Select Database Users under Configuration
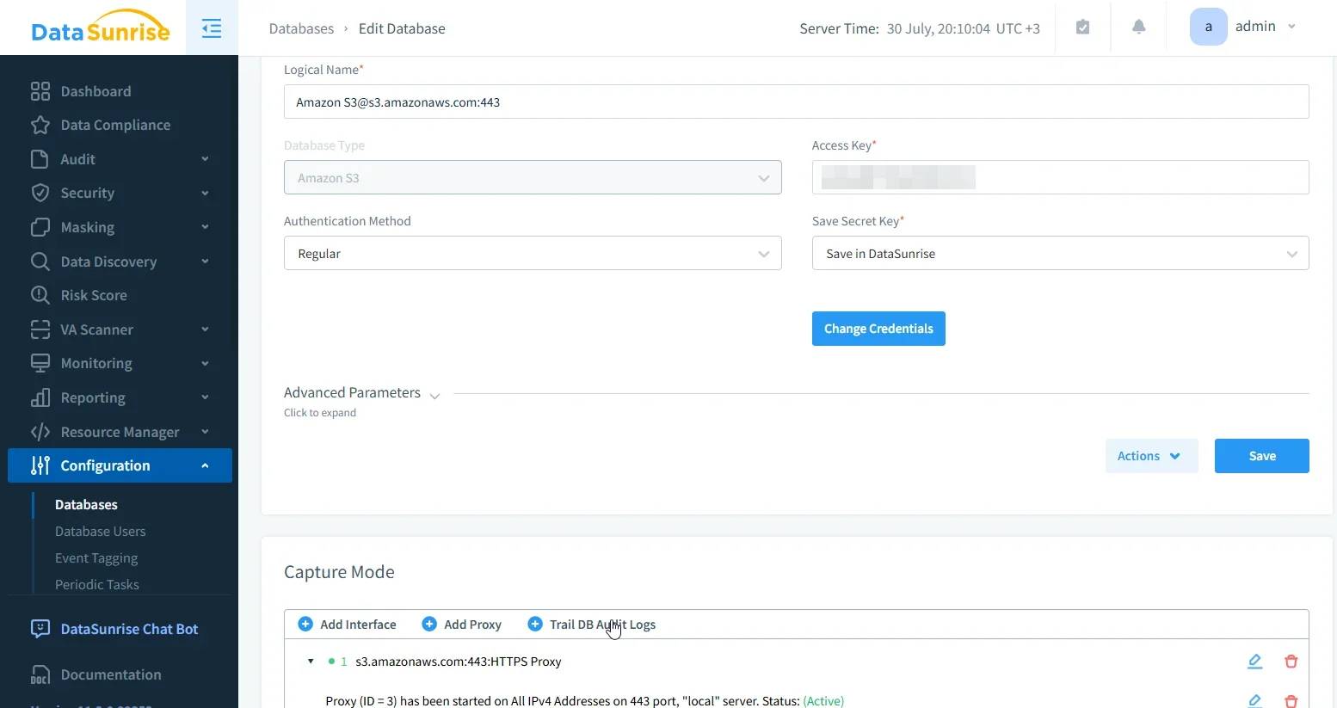Image resolution: width=1337 pixels, height=708 pixels. [101, 531]
